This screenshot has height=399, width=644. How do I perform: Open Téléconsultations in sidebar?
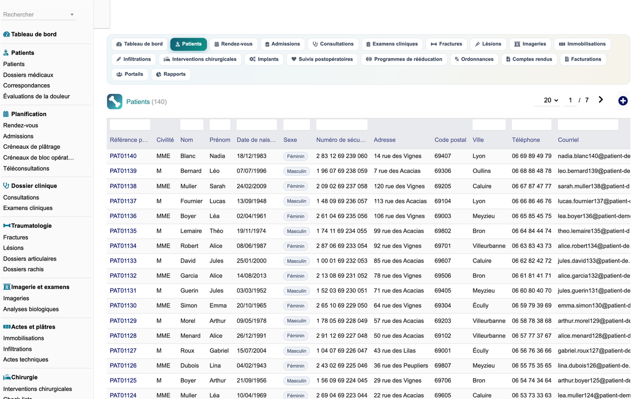[x=26, y=168]
